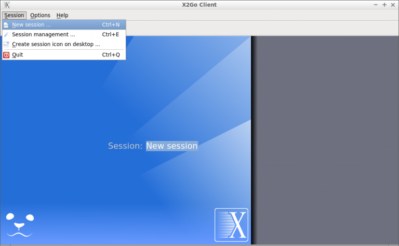Click the X2Go title bar window icon
The image size is (399, 246).
pyautogui.click(x=6, y=5)
